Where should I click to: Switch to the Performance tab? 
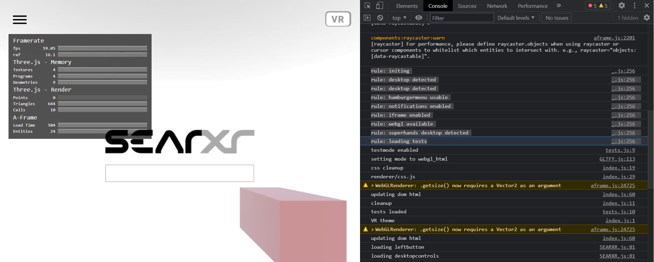coord(533,6)
